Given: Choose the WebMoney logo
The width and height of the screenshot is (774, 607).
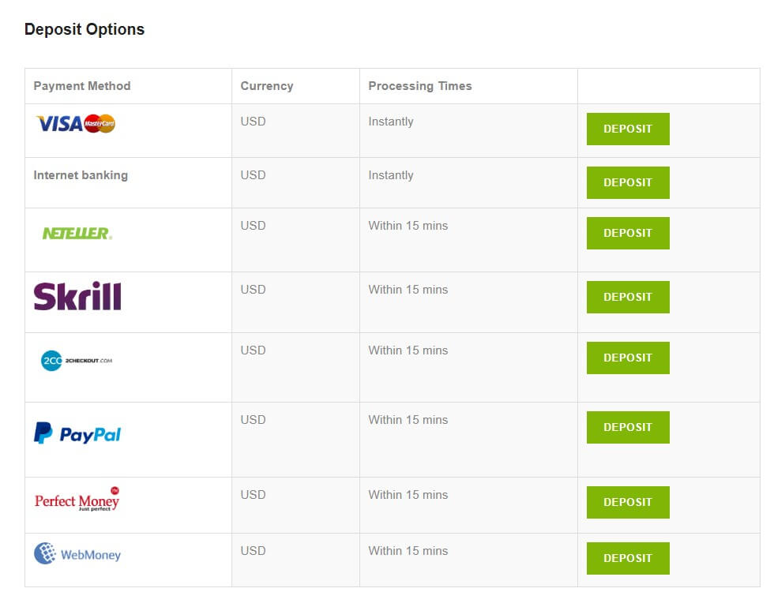Looking at the screenshot, I should (x=77, y=553).
